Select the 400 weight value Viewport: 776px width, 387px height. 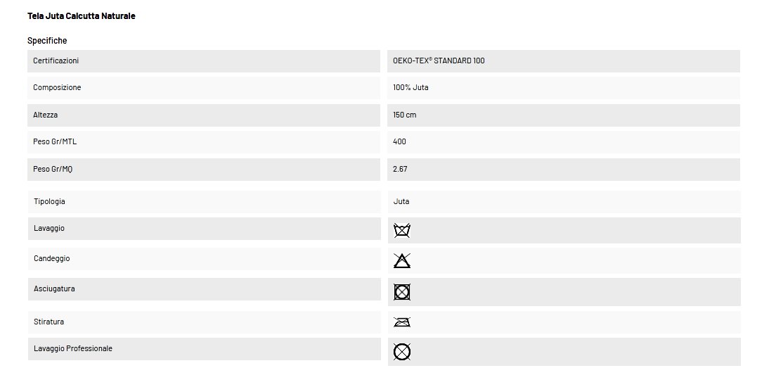pos(399,141)
